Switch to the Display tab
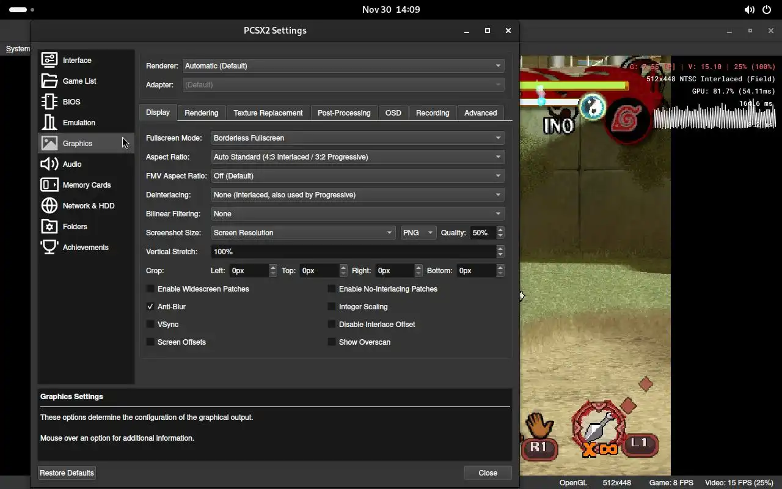The image size is (782, 489). [x=158, y=112]
